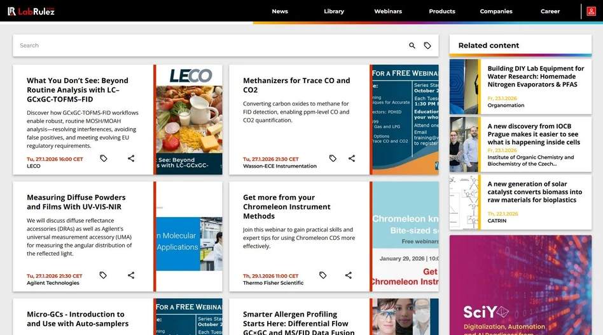603x335 pixels.
Task: Open LECO webinar thumbnail image
Action: (x=189, y=120)
